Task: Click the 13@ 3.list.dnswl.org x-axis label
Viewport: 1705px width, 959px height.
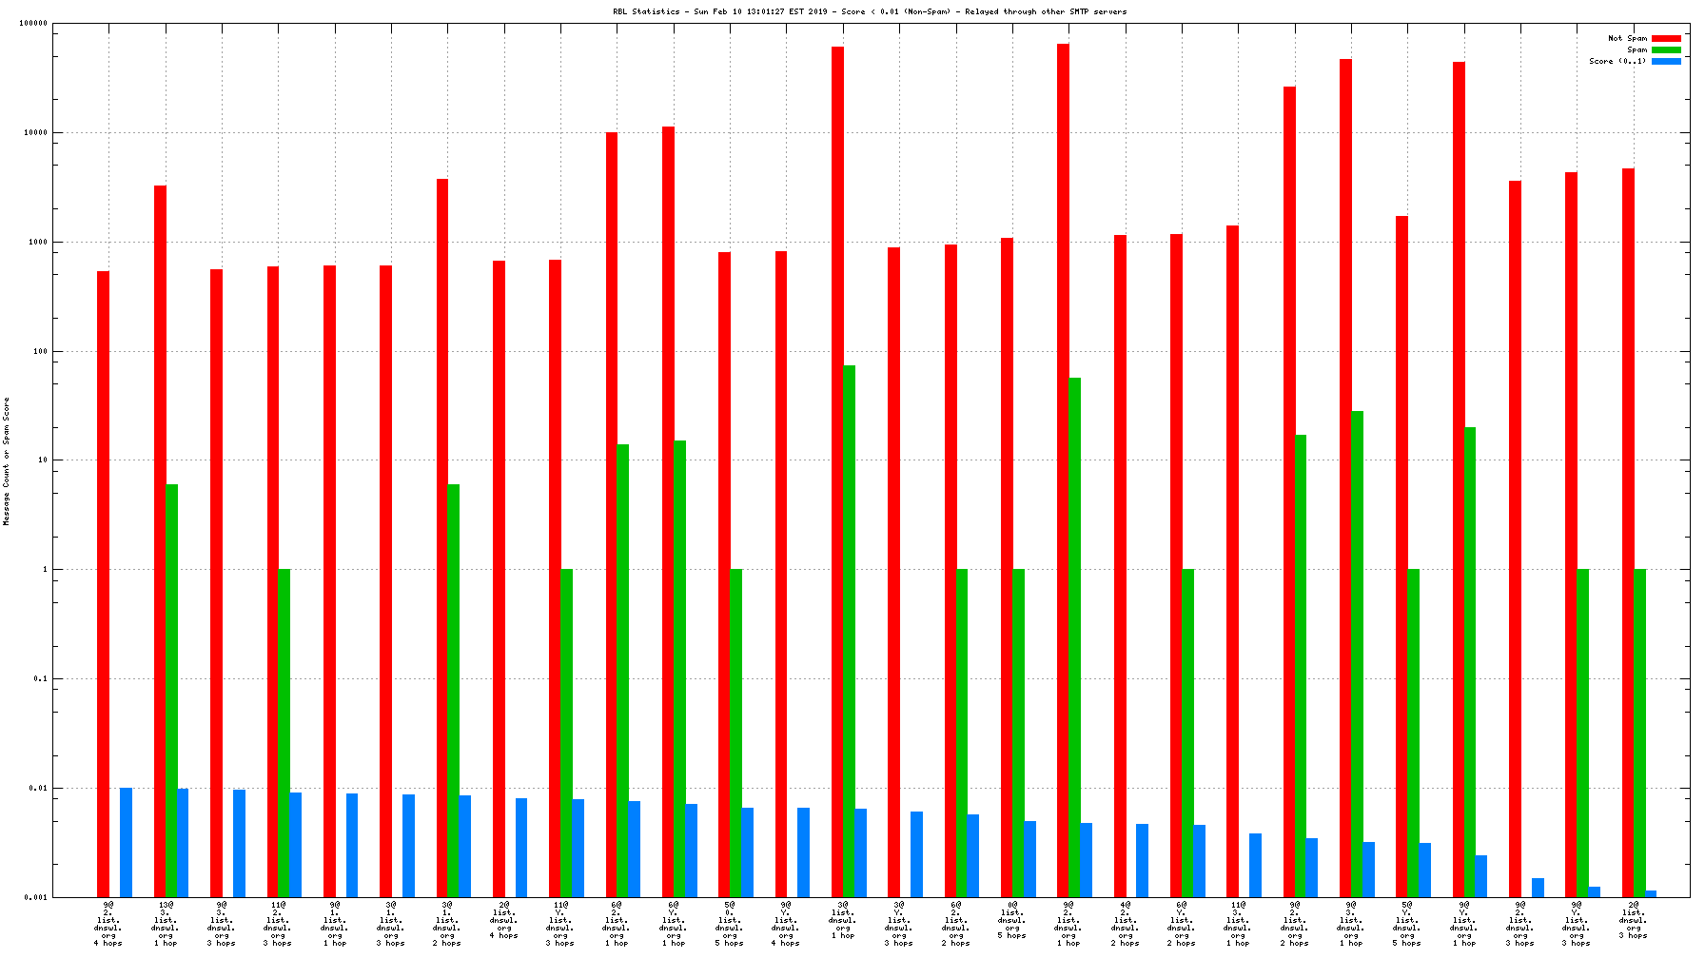Action: point(166,924)
